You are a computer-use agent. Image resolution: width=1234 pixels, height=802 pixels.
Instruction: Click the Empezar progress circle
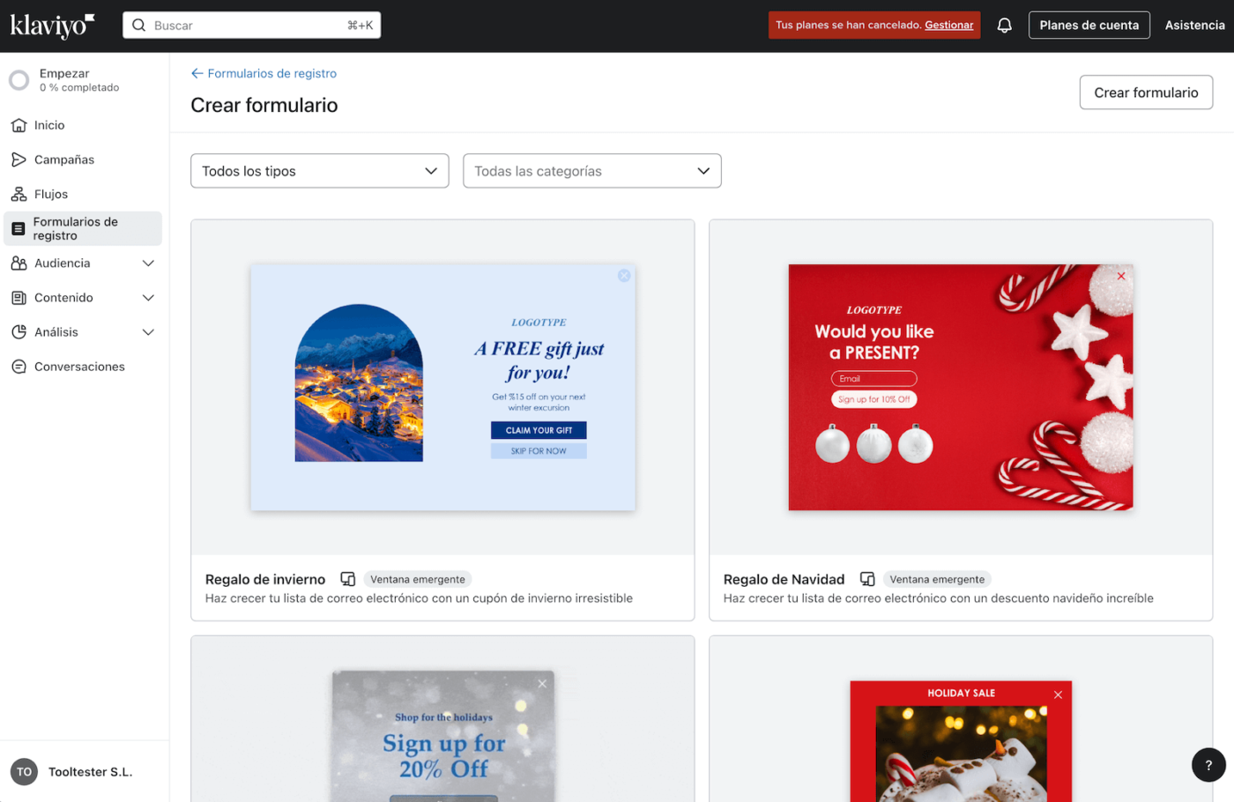19,80
